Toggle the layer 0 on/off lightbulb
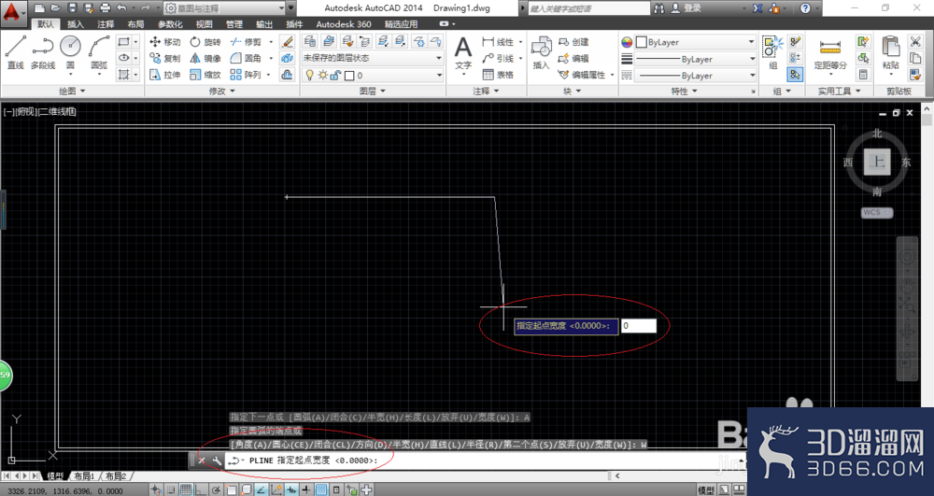This screenshot has width=934, height=496. click(x=310, y=75)
